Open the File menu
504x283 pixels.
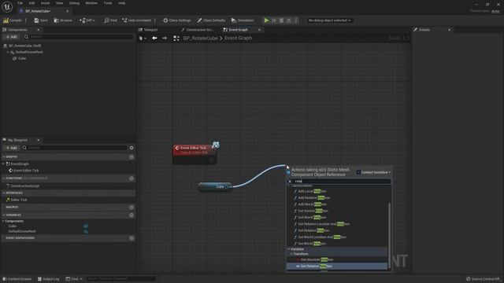20,3
